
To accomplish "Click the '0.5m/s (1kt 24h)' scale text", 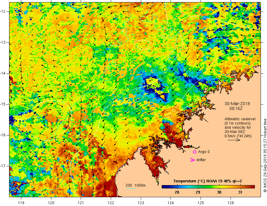I will pos(238,136).
